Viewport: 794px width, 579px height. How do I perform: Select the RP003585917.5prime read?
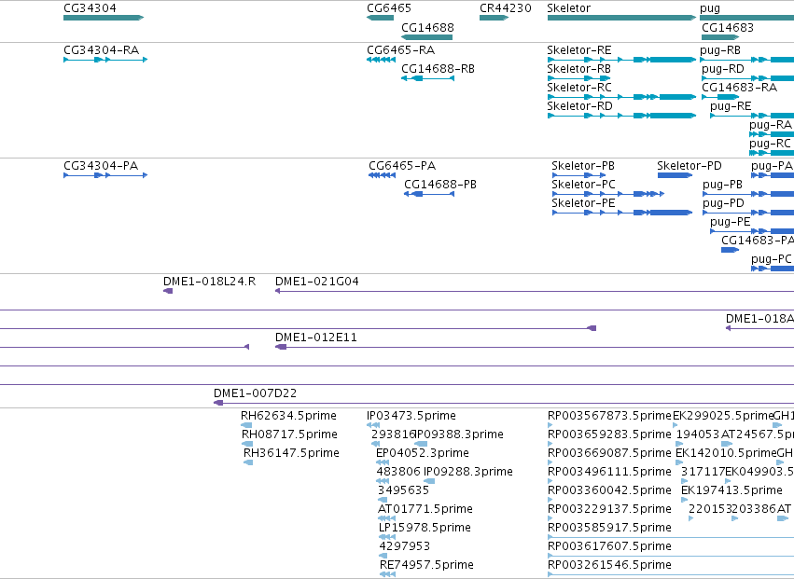tap(671, 537)
